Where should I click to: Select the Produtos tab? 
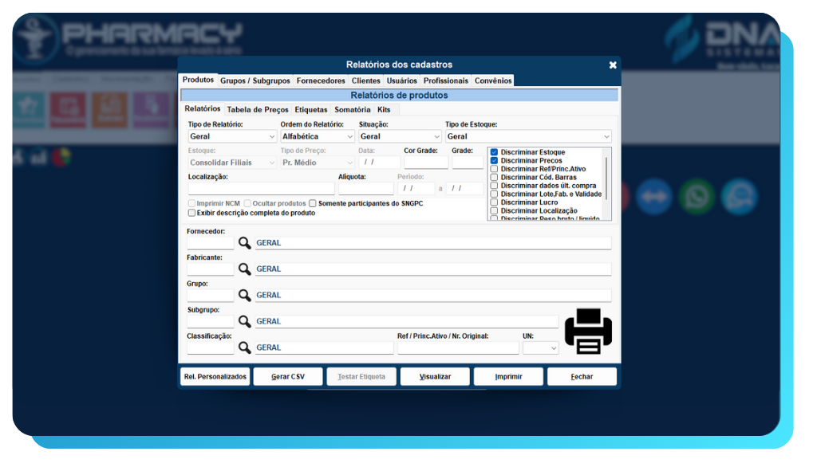pos(198,80)
